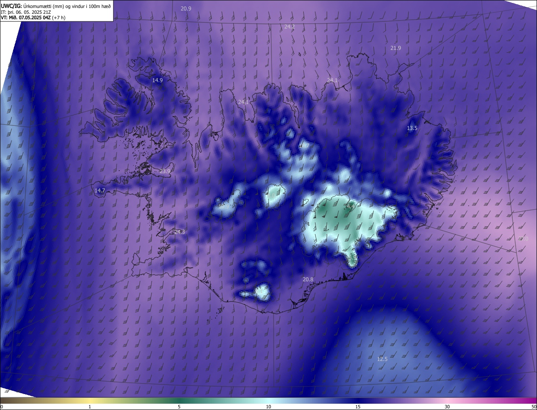Click the 'IT: þri. 06. 05. 2025 21Z' line
Viewport: 537px width, 410px height.
[x=27, y=12]
